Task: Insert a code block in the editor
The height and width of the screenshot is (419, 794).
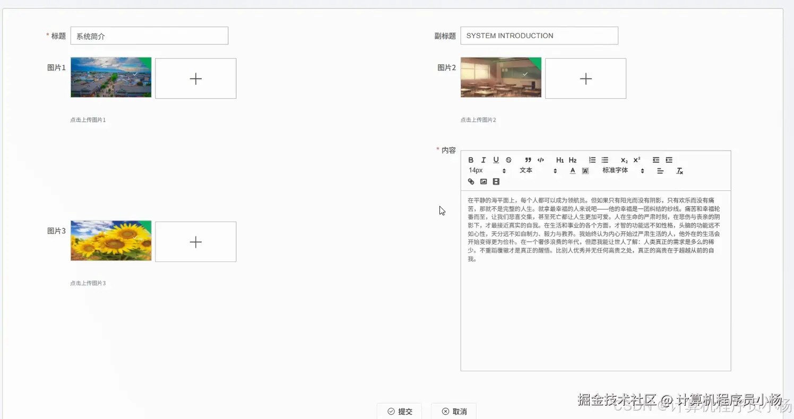Action: pos(541,160)
